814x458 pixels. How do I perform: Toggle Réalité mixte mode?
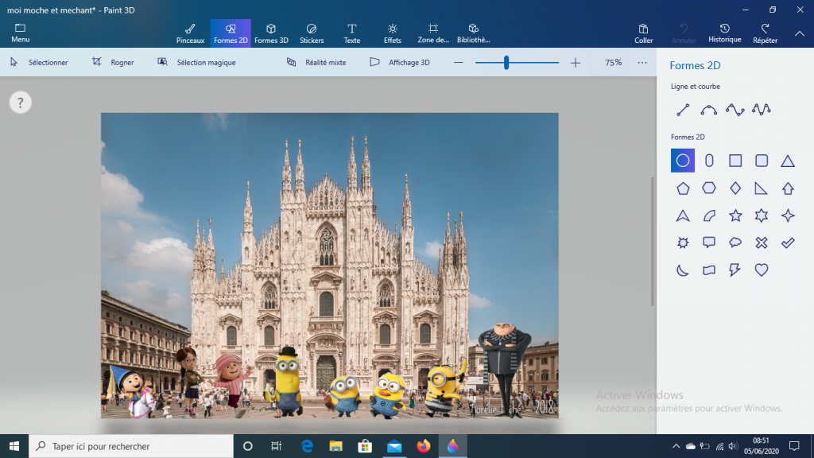click(x=316, y=62)
